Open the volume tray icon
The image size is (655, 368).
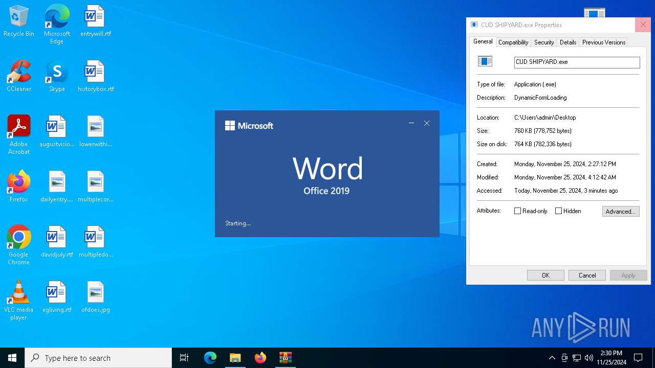coord(589,358)
